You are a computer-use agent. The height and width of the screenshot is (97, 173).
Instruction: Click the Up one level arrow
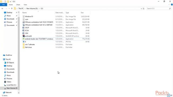[x=12, y=8]
